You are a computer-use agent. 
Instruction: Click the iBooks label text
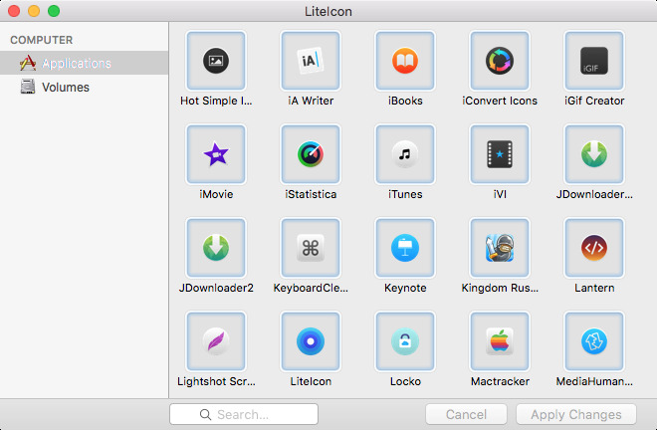coord(405,101)
